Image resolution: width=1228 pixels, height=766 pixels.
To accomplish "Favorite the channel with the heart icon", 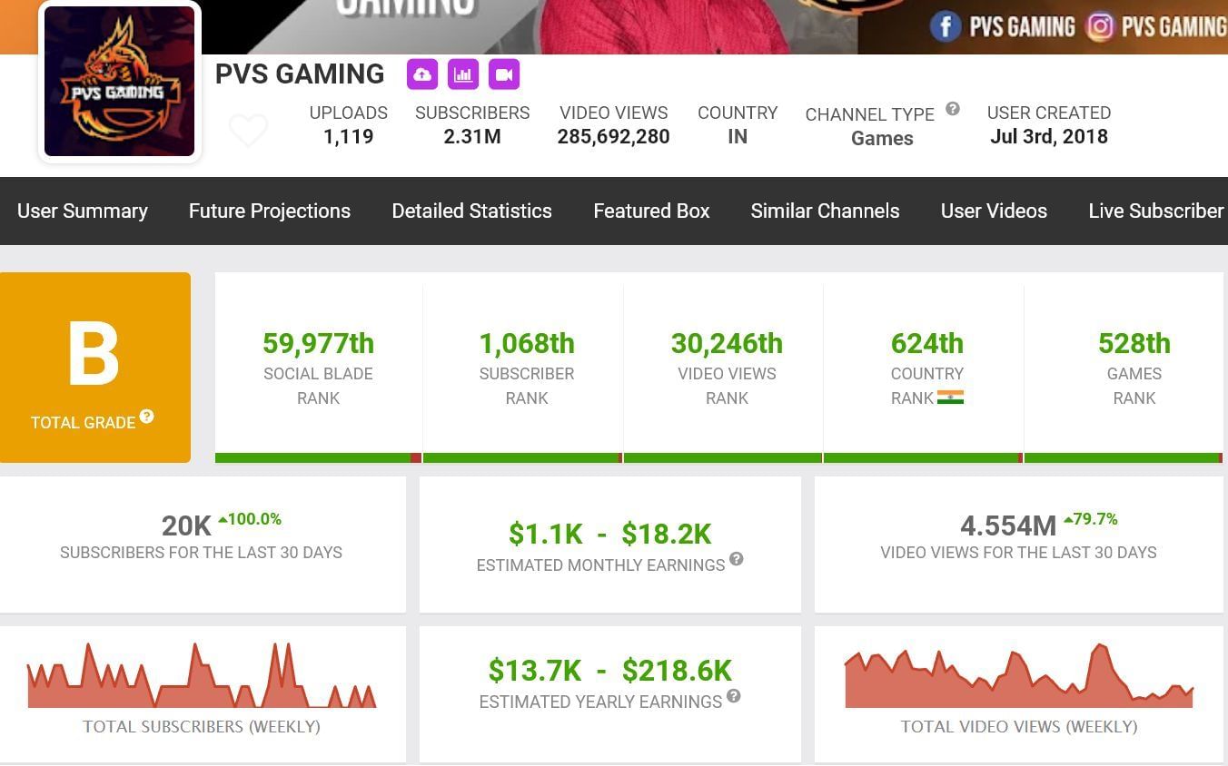I will (248, 131).
